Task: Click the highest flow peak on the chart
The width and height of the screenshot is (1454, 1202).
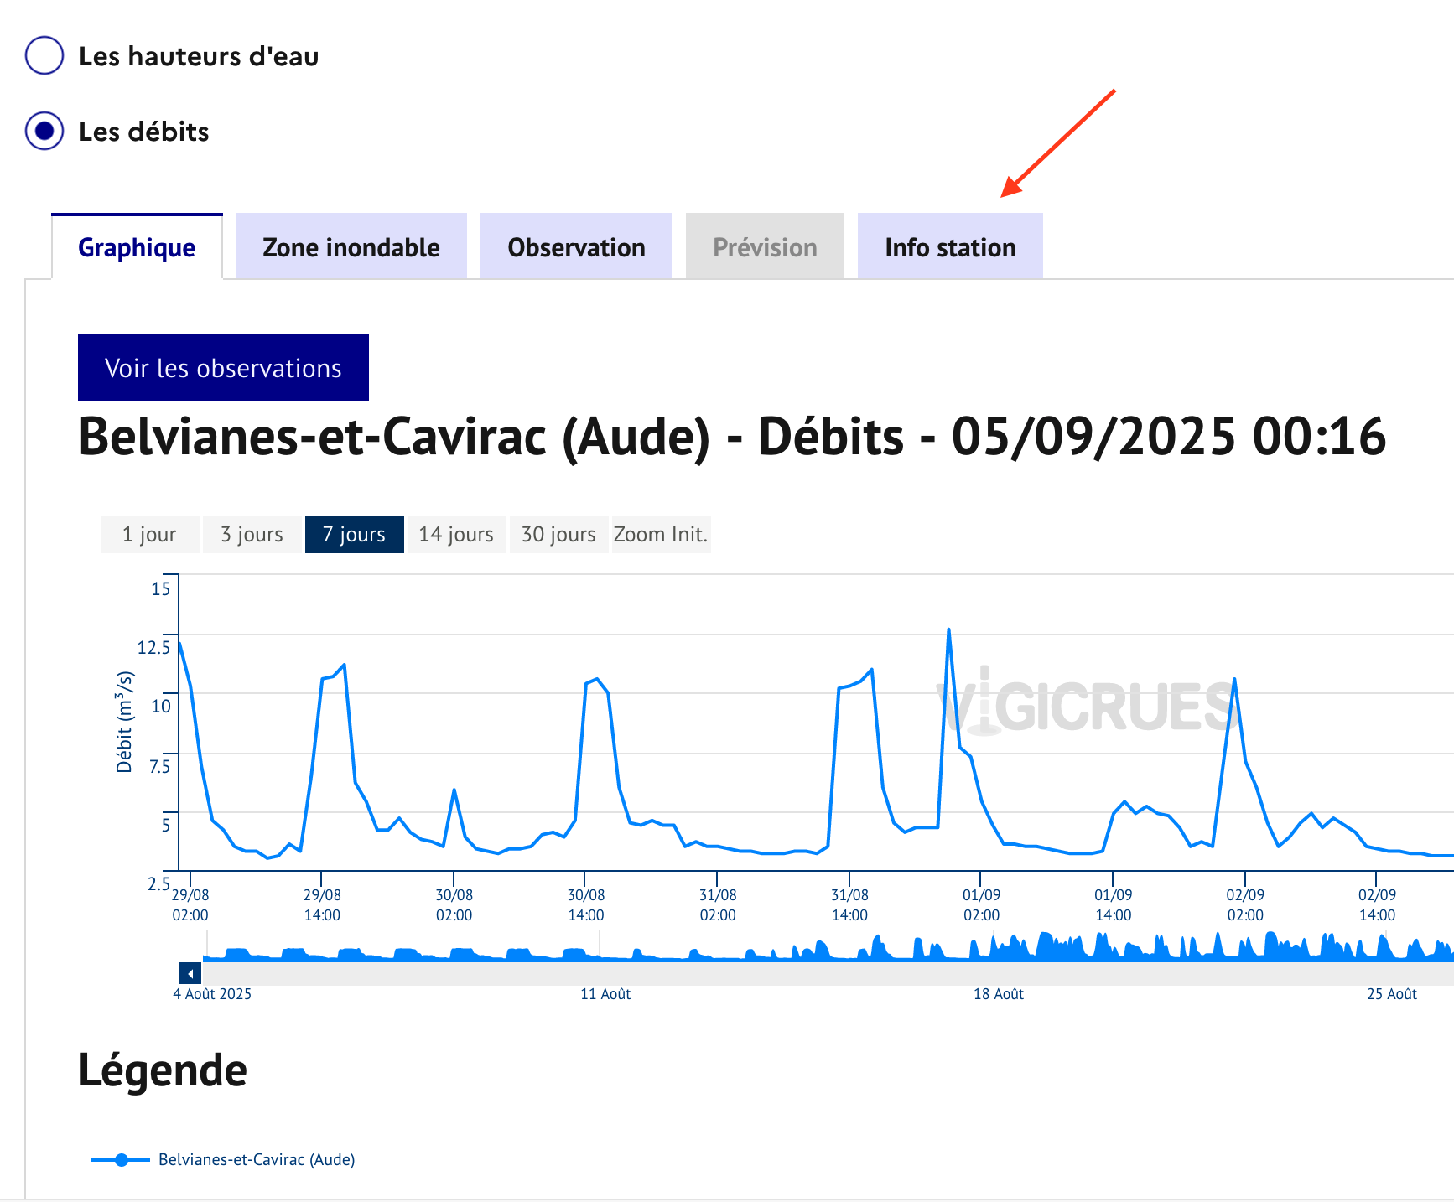Action: click(948, 630)
